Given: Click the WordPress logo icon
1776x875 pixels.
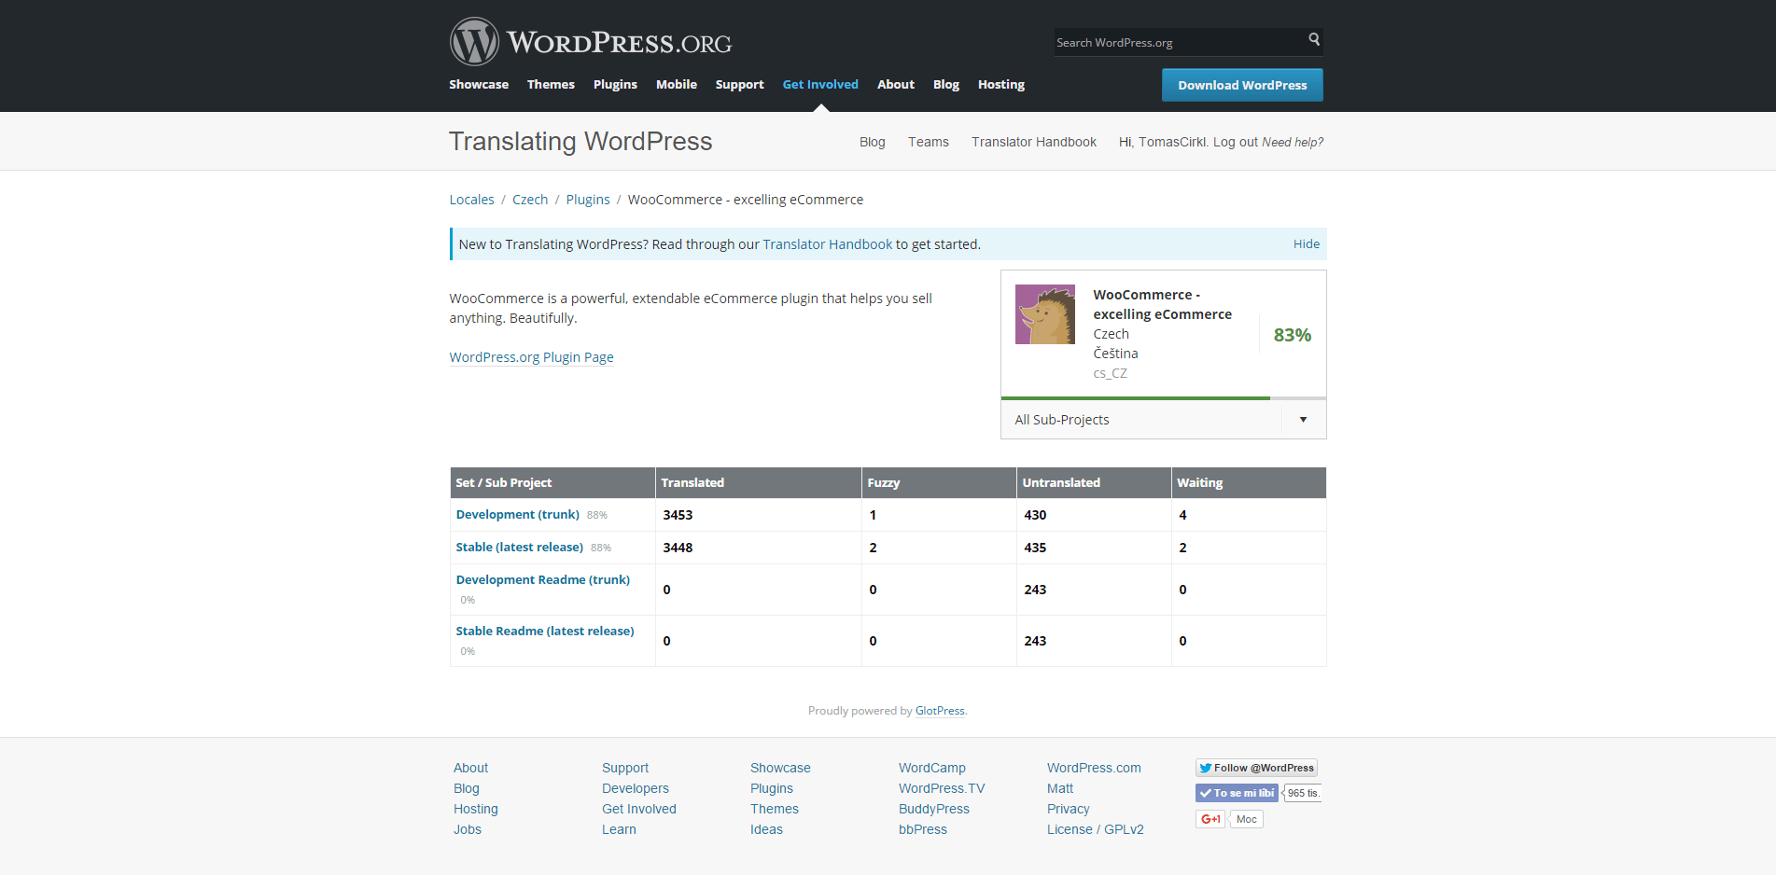Looking at the screenshot, I should tap(474, 42).
